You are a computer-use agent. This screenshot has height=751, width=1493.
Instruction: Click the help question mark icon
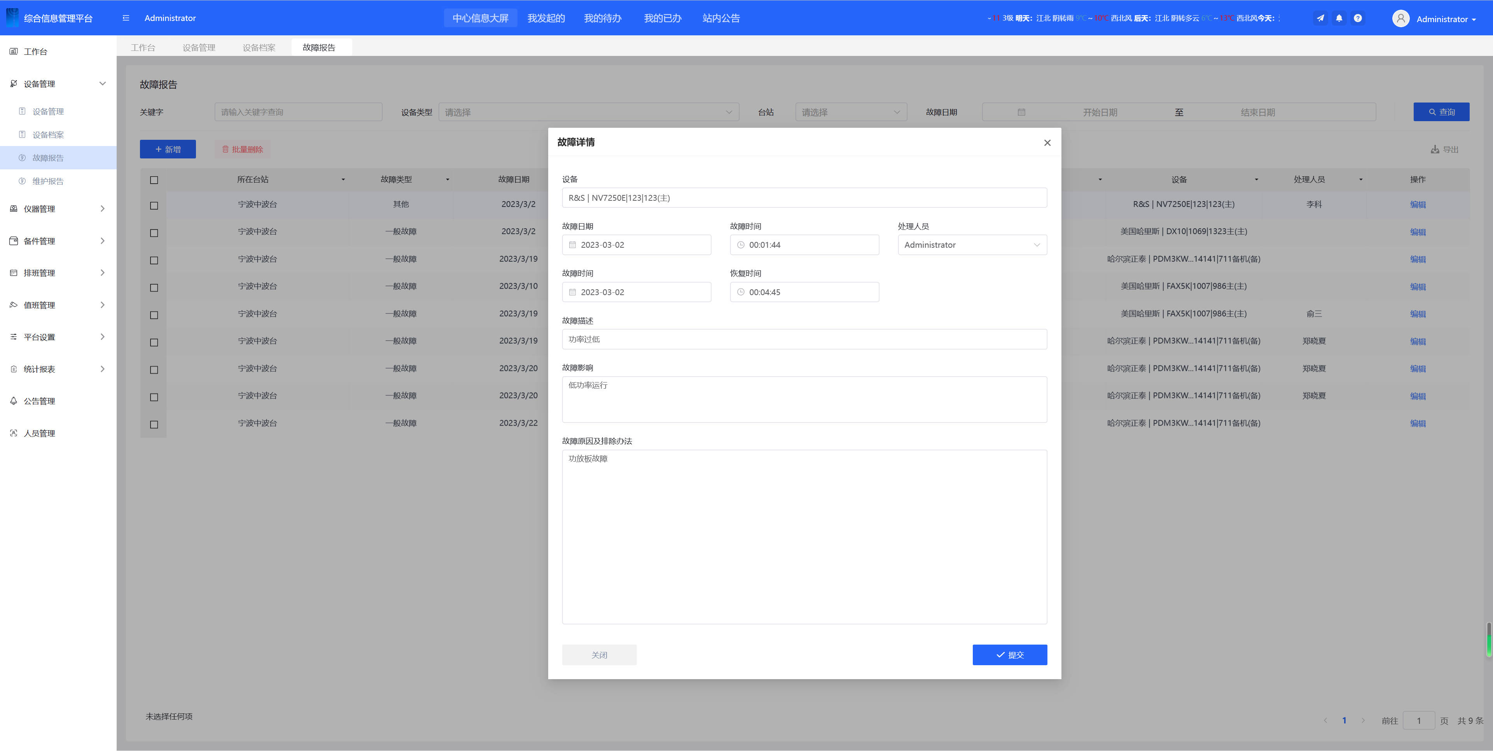click(1357, 18)
